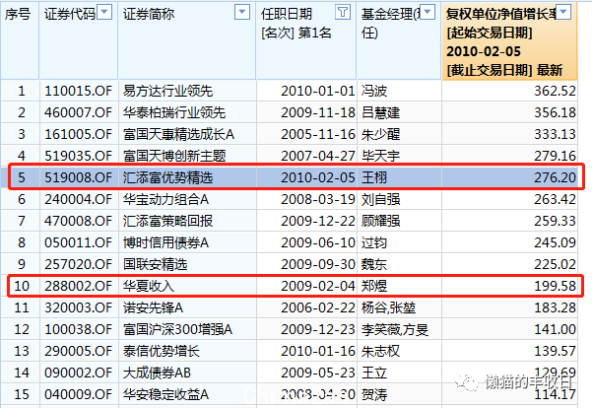Select fund name 华夏收入
The height and width of the screenshot is (408, 592).
(149, 286)
